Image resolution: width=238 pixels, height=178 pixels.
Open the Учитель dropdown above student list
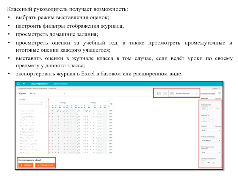tap(31, 103)
